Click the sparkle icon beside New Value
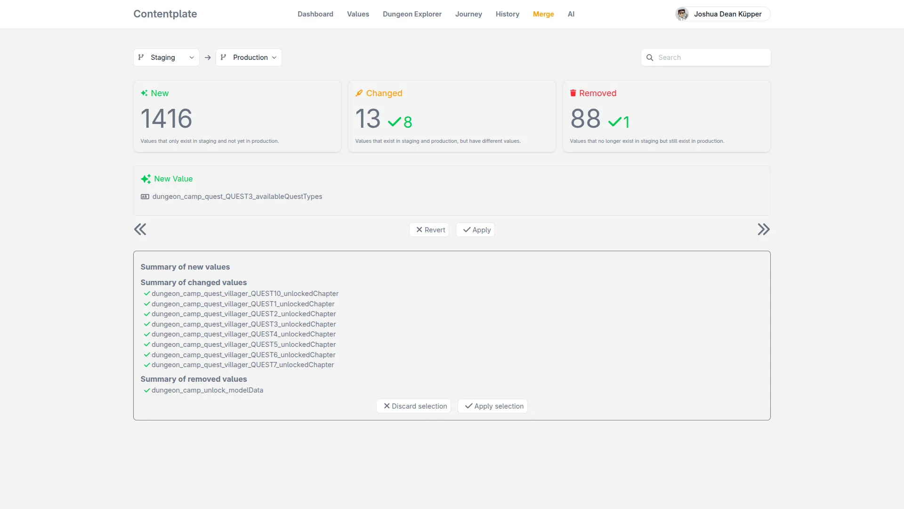This screenshot has width=904, height=509. 146,179
